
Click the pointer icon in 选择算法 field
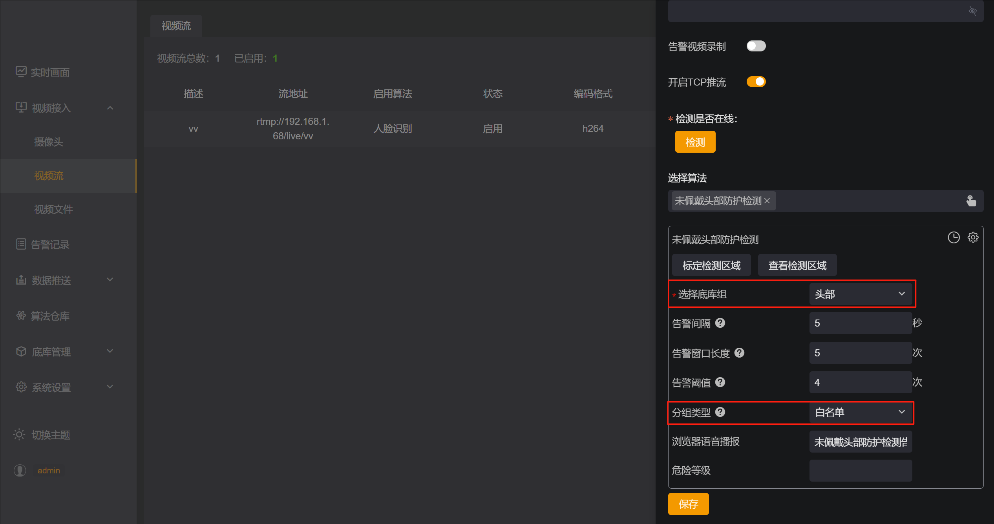971,201
